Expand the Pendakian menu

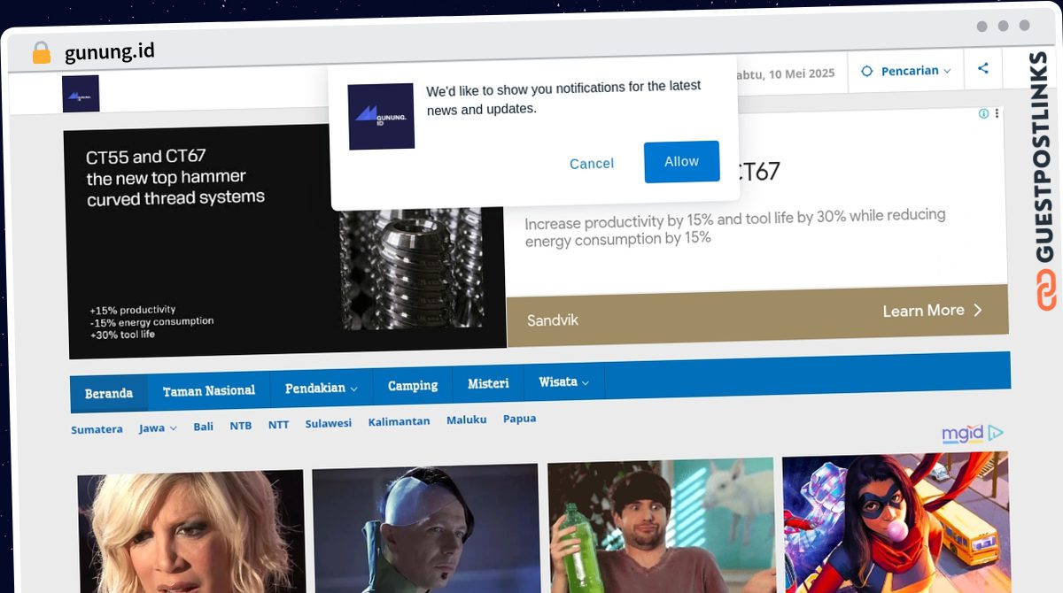coord(321,388)
